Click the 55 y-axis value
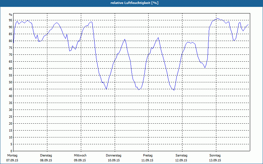This screenshot has width=263, height=164. (x=11, y=75)
